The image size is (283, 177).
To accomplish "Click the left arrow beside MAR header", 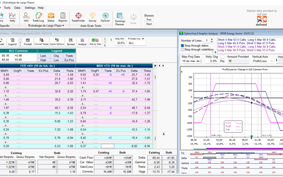I will (159, 66).
